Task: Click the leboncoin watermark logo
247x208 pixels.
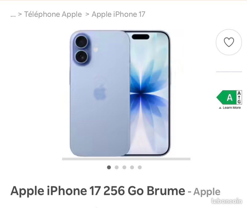Action: coord(227,201)
